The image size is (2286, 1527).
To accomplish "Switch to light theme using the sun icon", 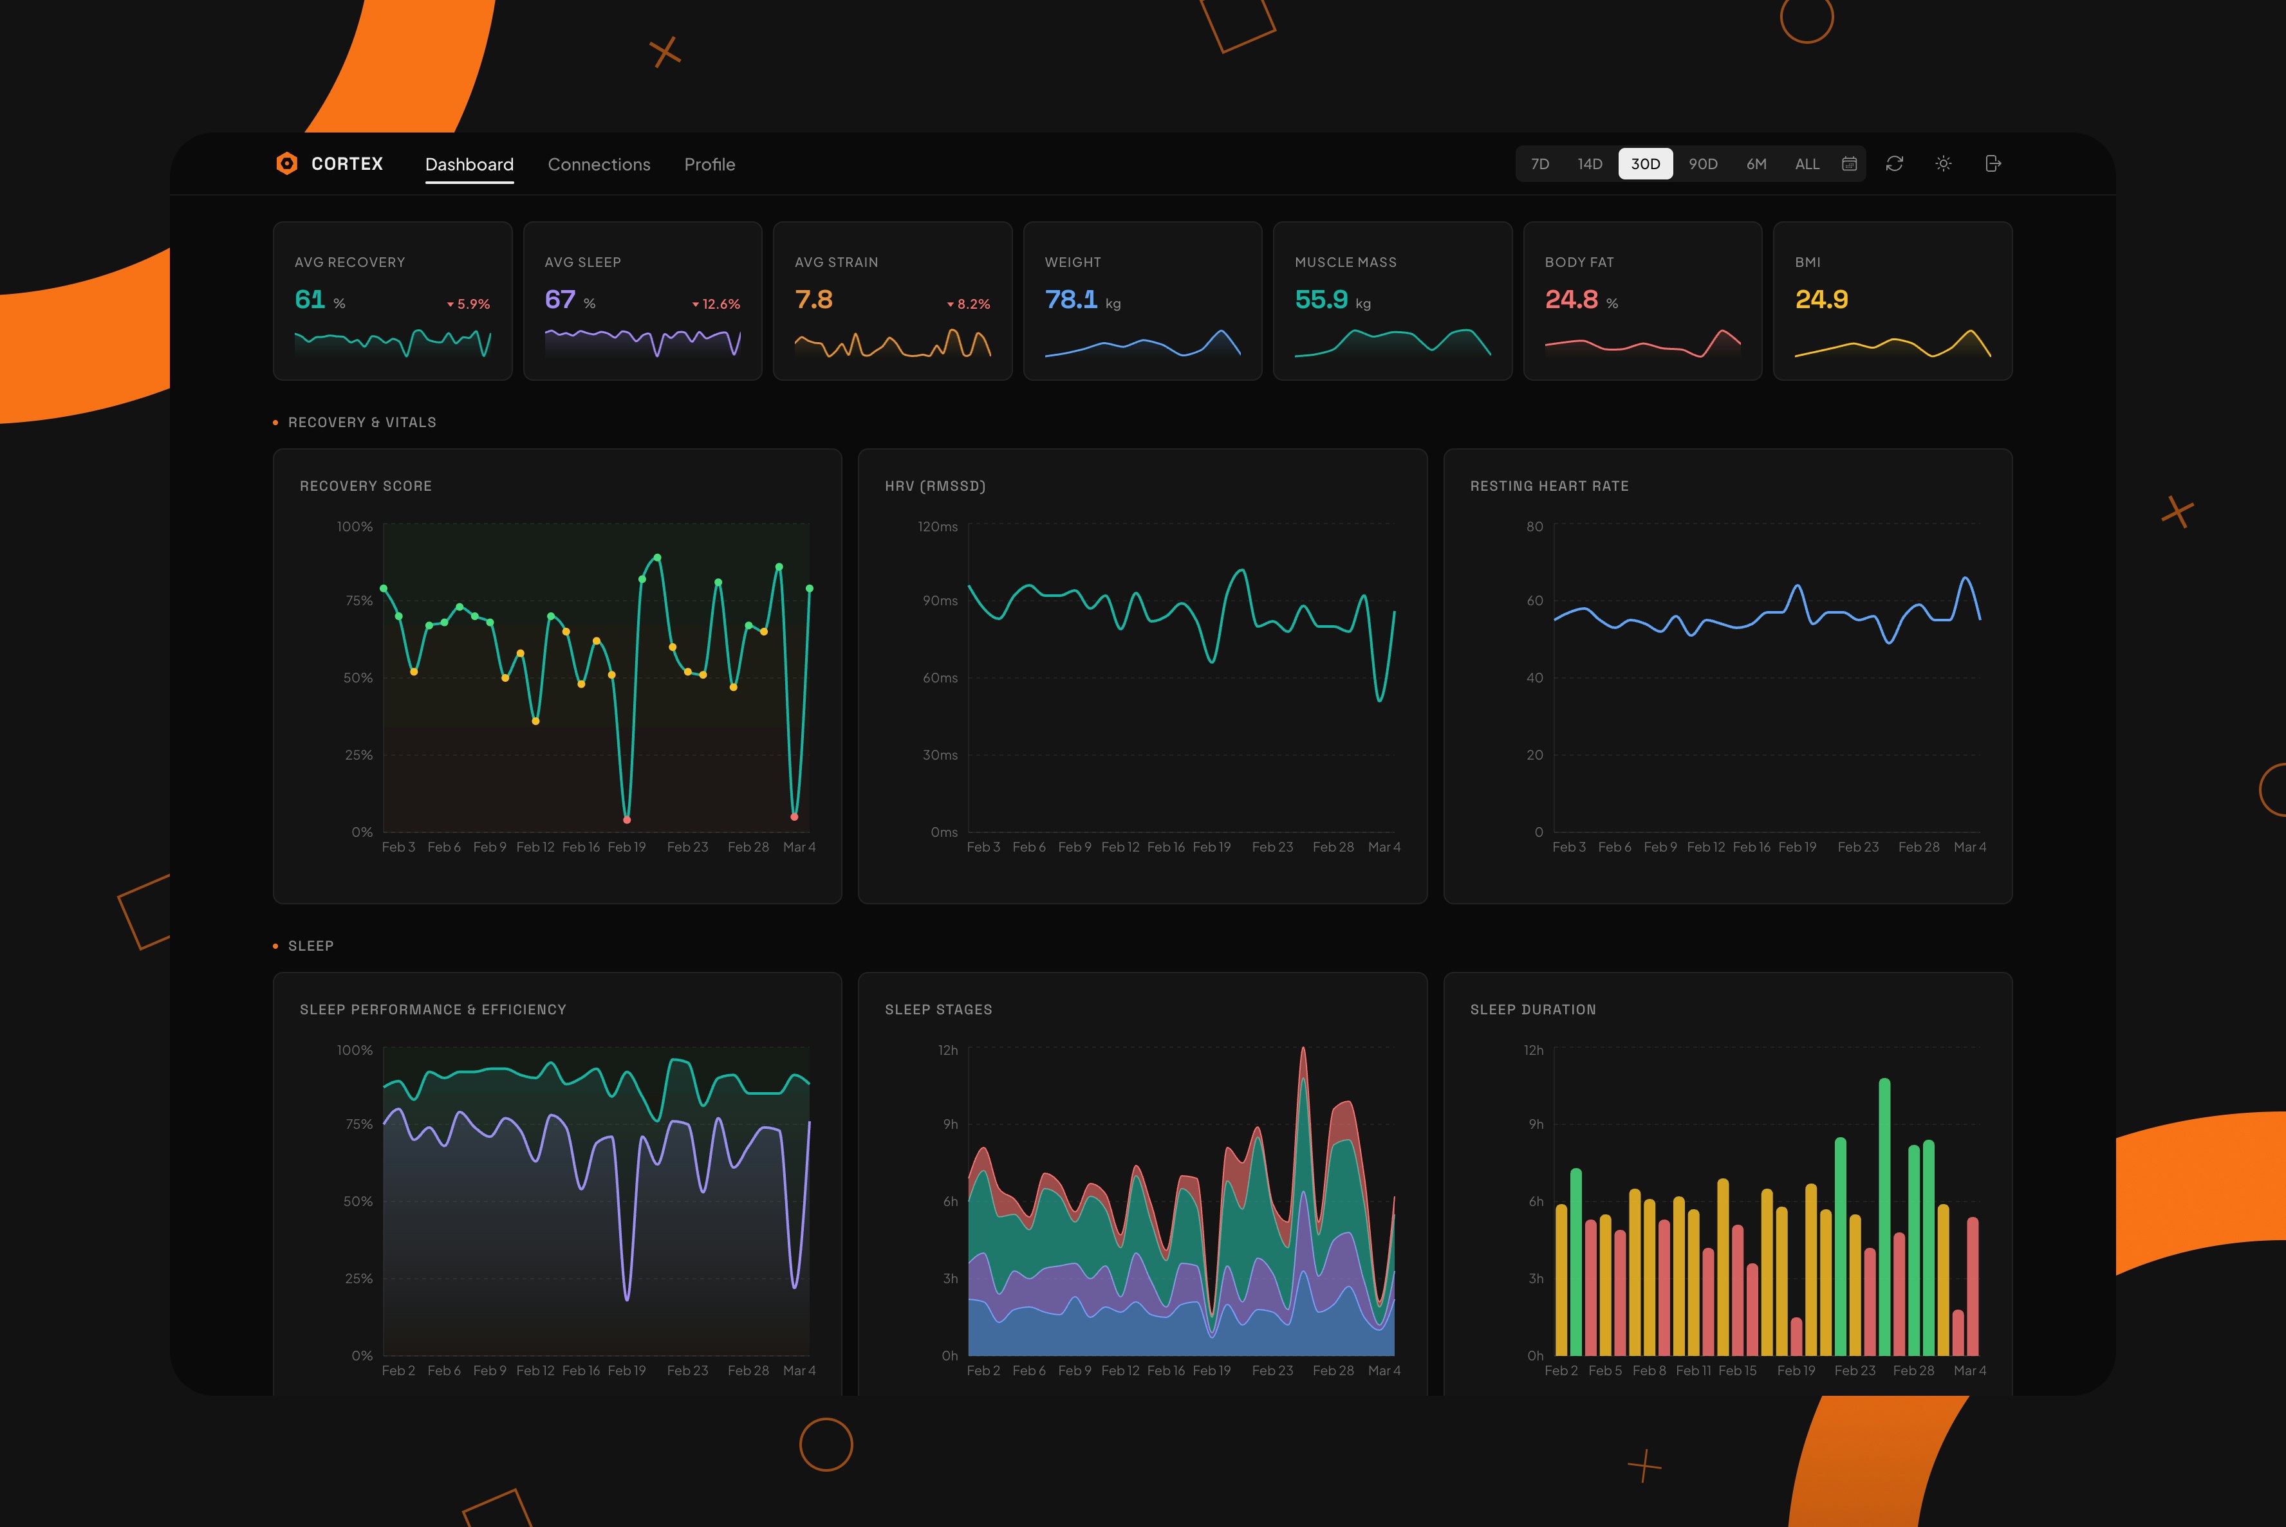I will click(x=1943, y=163).
